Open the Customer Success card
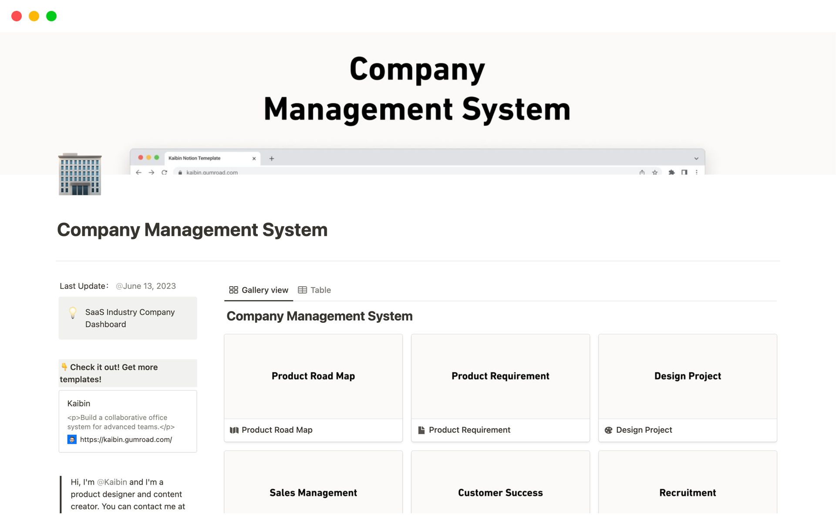836x522 pixels. point(500,492)
